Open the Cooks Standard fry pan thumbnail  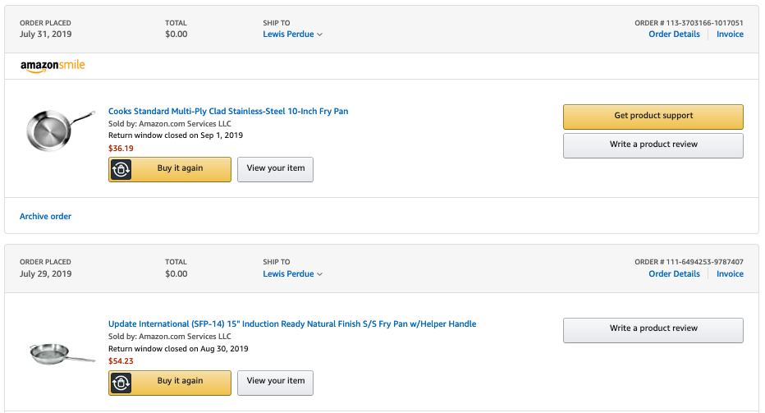[x=60, y=130]
